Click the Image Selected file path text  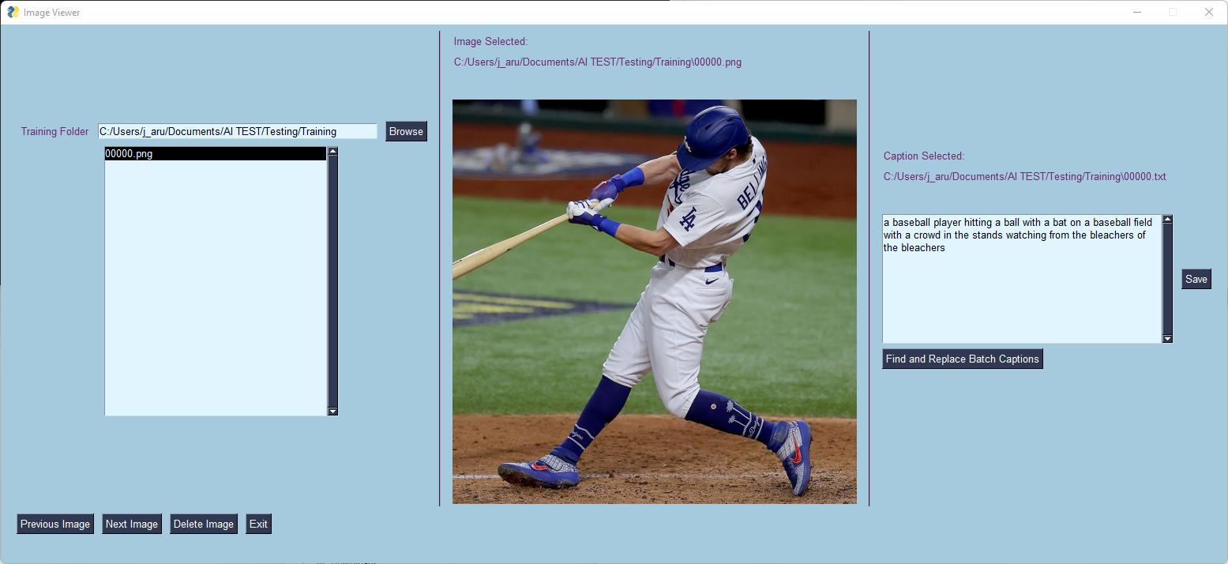coord(597,62)
